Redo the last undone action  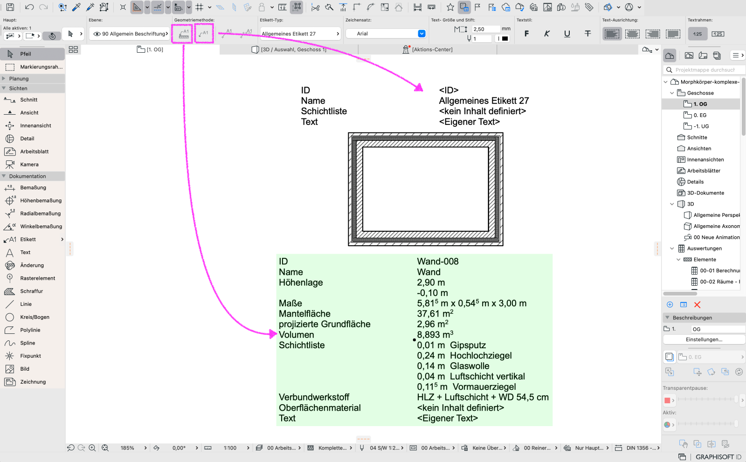(x=43, y=7)
